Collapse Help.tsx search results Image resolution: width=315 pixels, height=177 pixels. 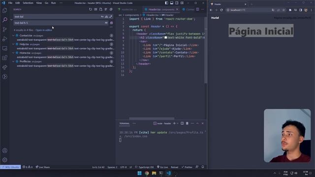[x=13, y=44]
